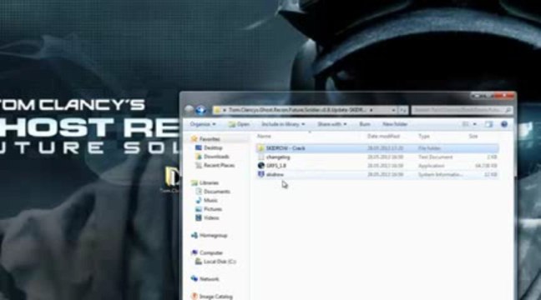Open the Organize dropdown menu
541x300 pixels.
(x=203, y=124)
